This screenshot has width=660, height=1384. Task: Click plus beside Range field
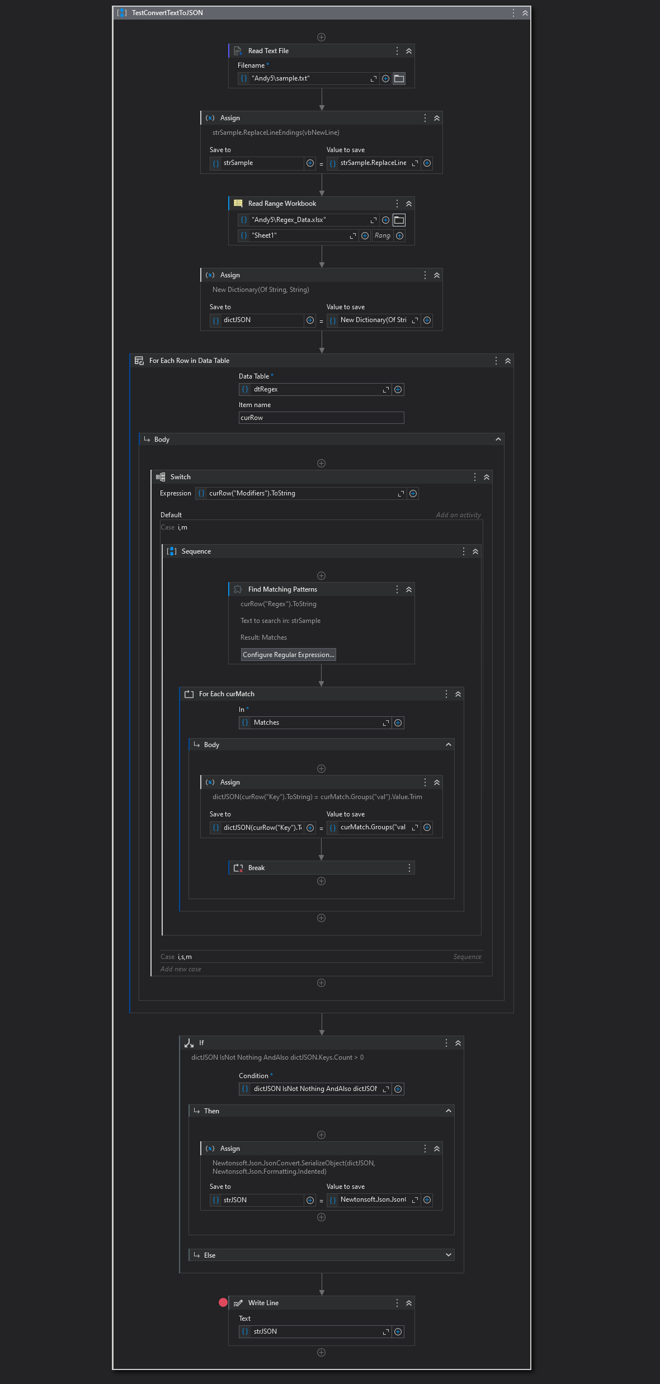(399, 236)
